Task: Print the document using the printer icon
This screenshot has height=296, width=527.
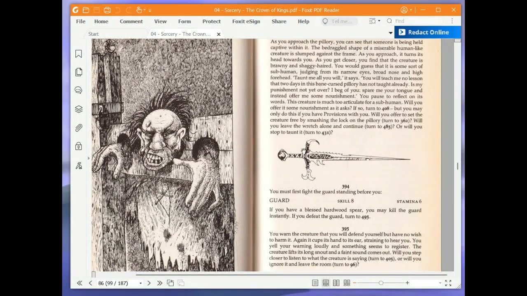Action: (x=107, y=10)
